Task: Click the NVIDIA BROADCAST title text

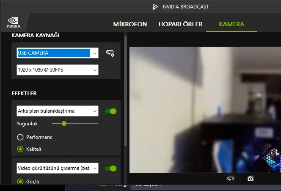Action: click(186, 7)
